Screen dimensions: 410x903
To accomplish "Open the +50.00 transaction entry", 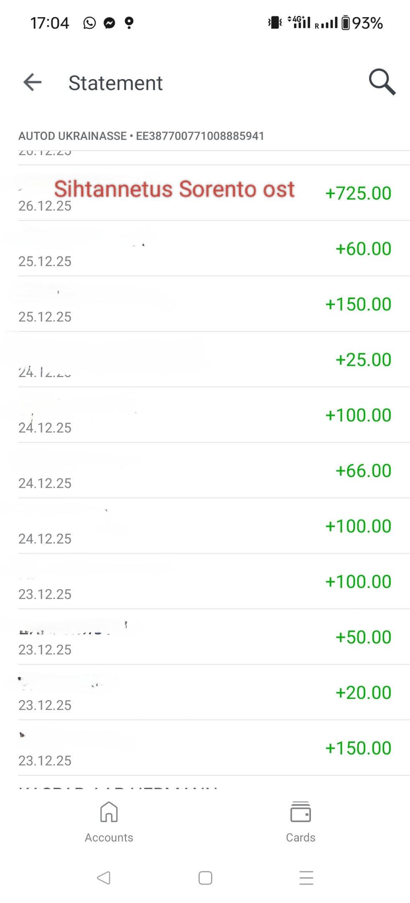I will [x=363, y=637].
